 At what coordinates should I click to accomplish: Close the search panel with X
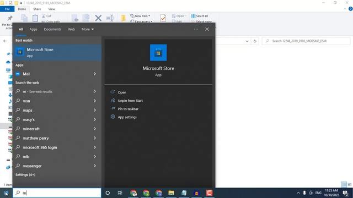click(207, 29)
